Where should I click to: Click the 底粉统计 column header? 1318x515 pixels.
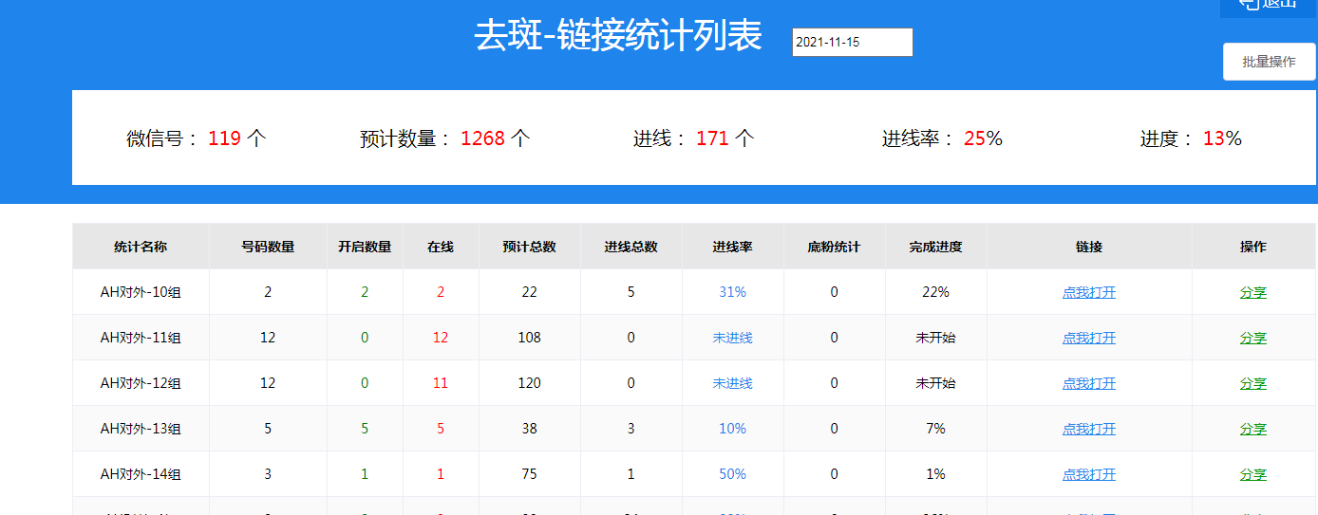point(835,247)
